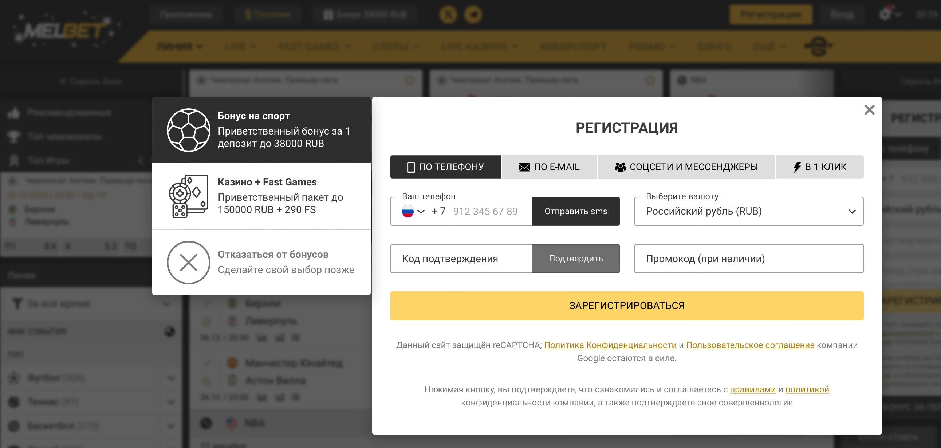Open the За всё время filter dropdown
941x448 pixels.
(91, 304)
